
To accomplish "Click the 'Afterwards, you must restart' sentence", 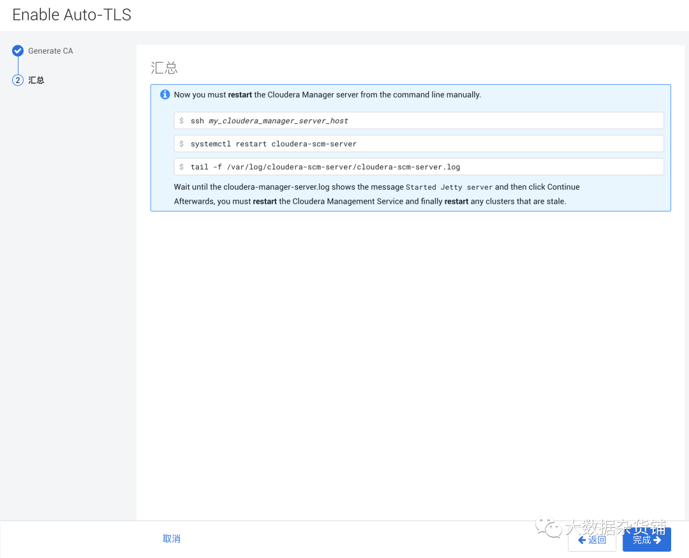I will click(x=370, y=201).
